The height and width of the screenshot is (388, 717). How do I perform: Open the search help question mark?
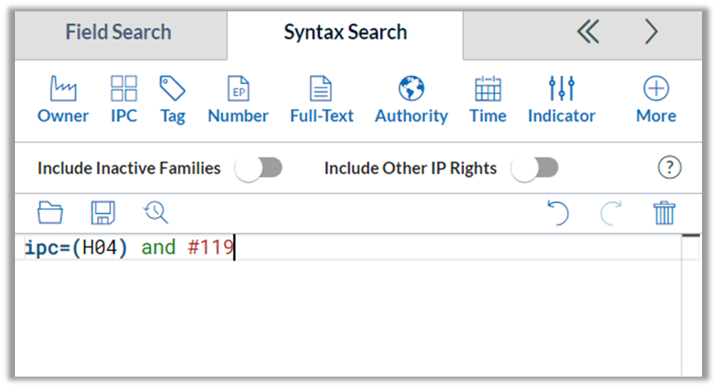(x=669, y=168)
